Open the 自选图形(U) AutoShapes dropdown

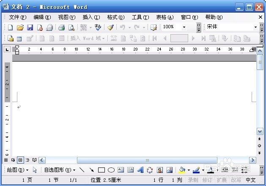coord(60,170)
